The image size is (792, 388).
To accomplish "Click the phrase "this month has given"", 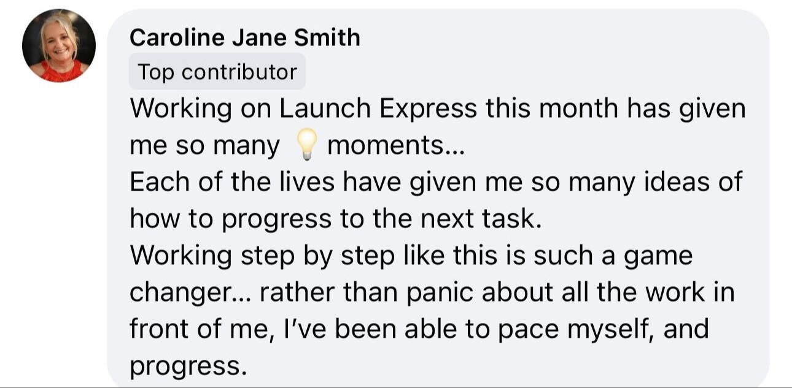I will (616, 110).
